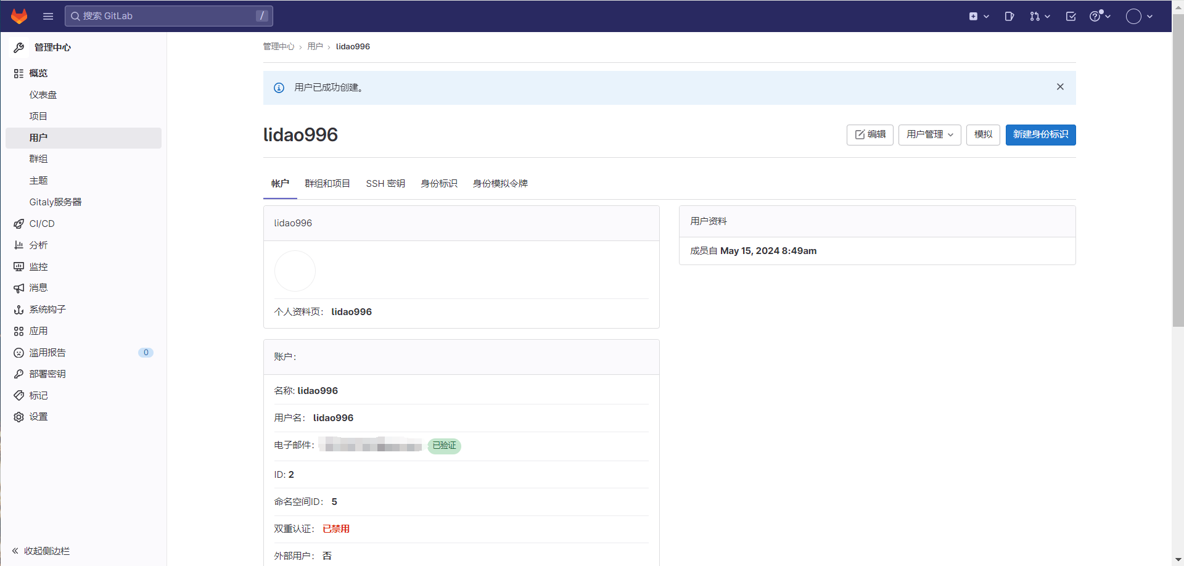Screen dimensions: 1184x566
Task: Click the 概览 overview icon
Action: (x=18, y=73)
